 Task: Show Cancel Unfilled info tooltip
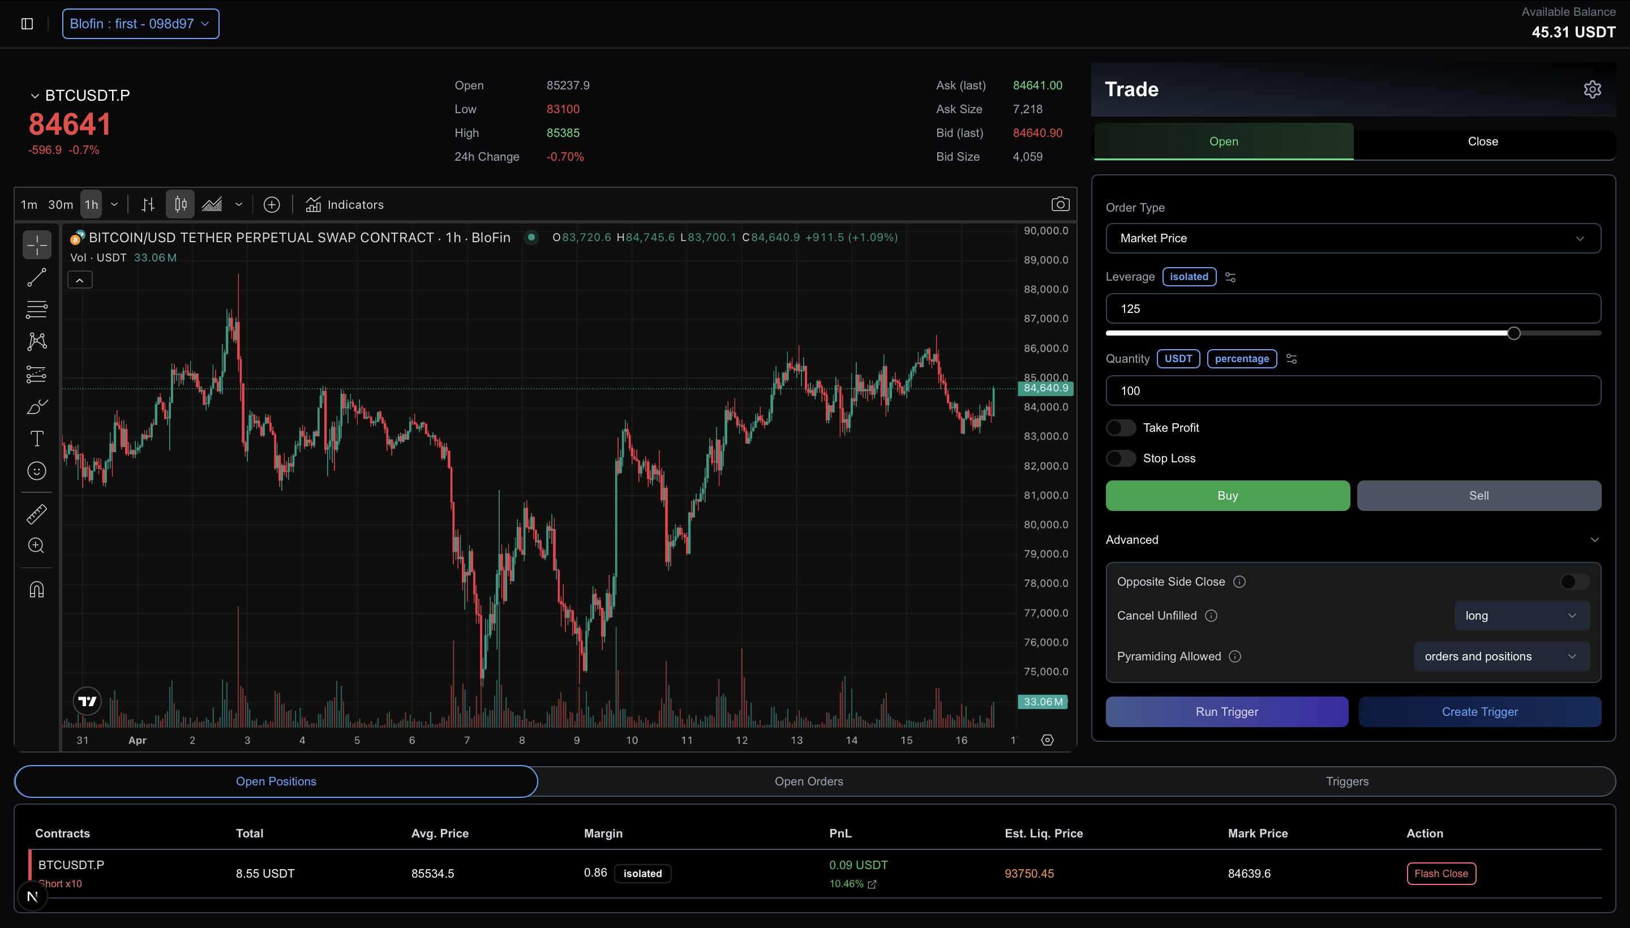point(1211,616)
